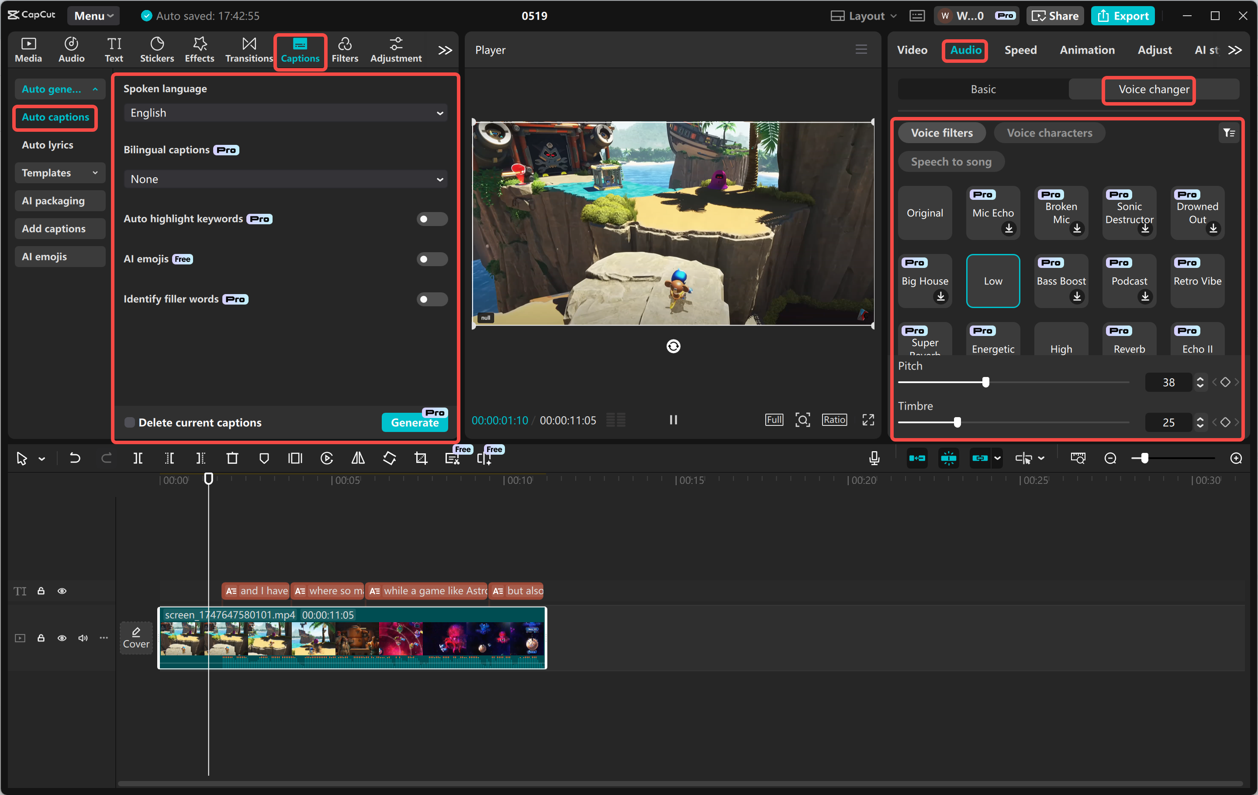Open the Stickers panel
Viewport: 1258px width, 795px height.
coord(157,49)
